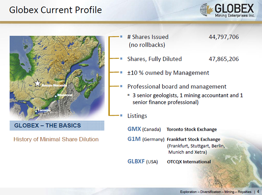Click "Munich and Xetra)" line
Image resolution: width=262 pixels, height=195 pixels.
(188, 152)
